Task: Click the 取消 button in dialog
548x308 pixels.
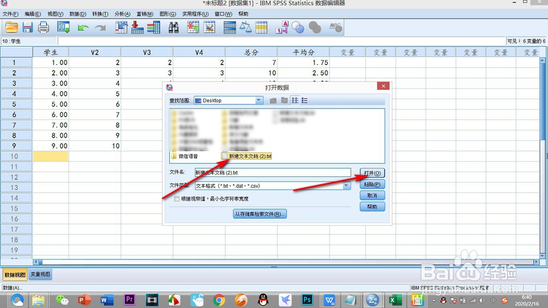Action: point(372,196)
